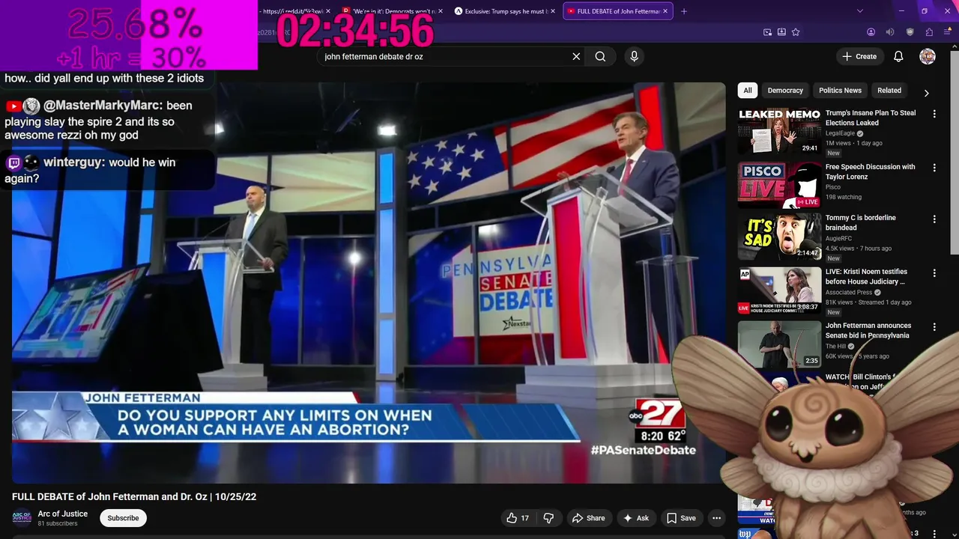Close the FULL DEBATE of John Fetterman tab
959x539 pixels.
(665, 11)
